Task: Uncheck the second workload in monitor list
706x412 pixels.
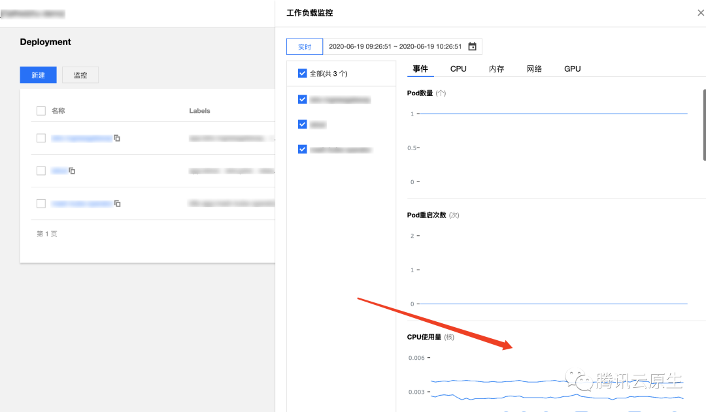Action: pyautogui.click(x=302, y=124)
